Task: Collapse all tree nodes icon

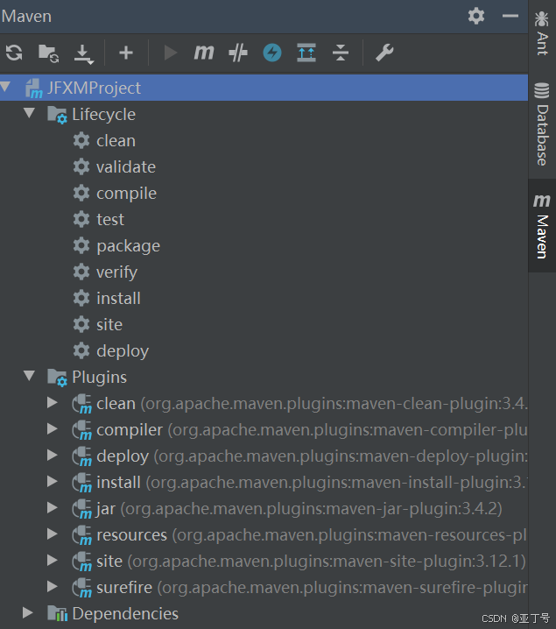Action: [341, 53]
